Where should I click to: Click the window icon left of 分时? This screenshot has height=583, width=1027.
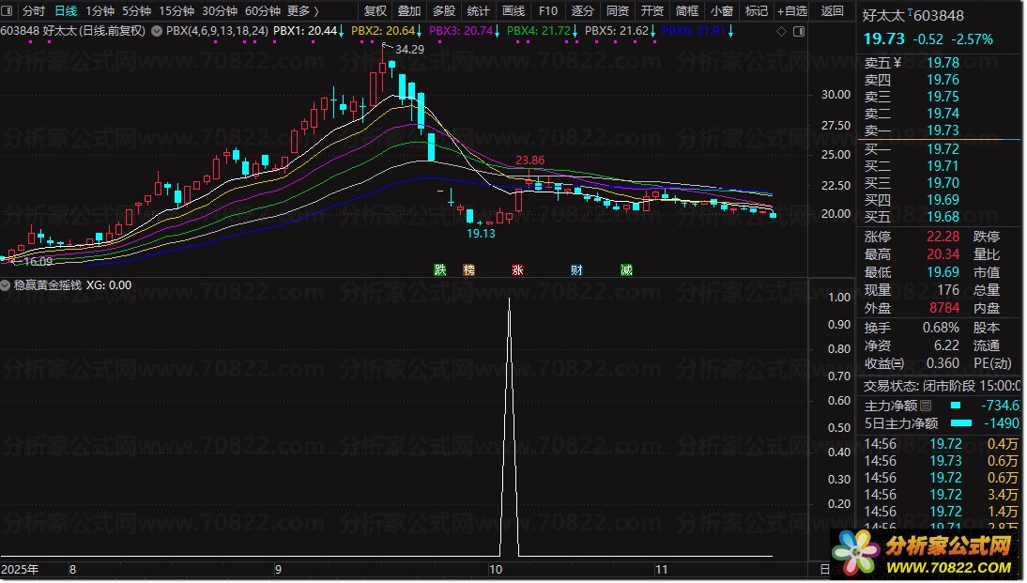8,10
